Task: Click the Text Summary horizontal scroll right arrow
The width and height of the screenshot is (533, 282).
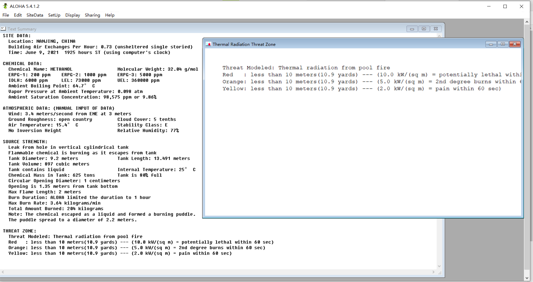Action: (x=433, y=272)
